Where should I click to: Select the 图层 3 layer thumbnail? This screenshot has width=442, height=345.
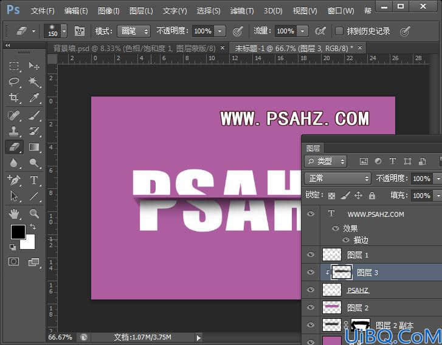[342, 272]
